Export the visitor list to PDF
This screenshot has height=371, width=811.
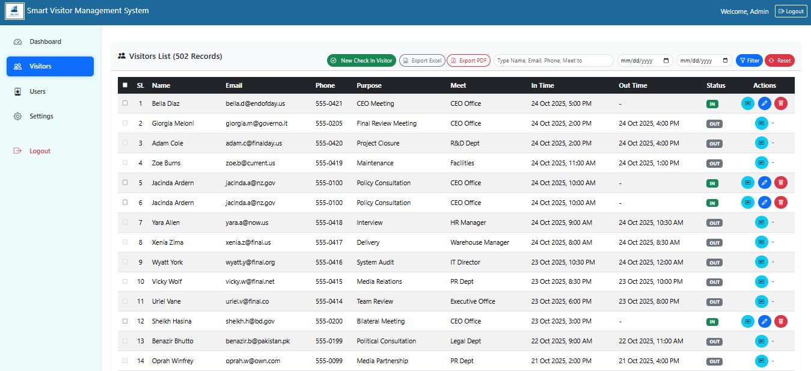coord(468,61)
